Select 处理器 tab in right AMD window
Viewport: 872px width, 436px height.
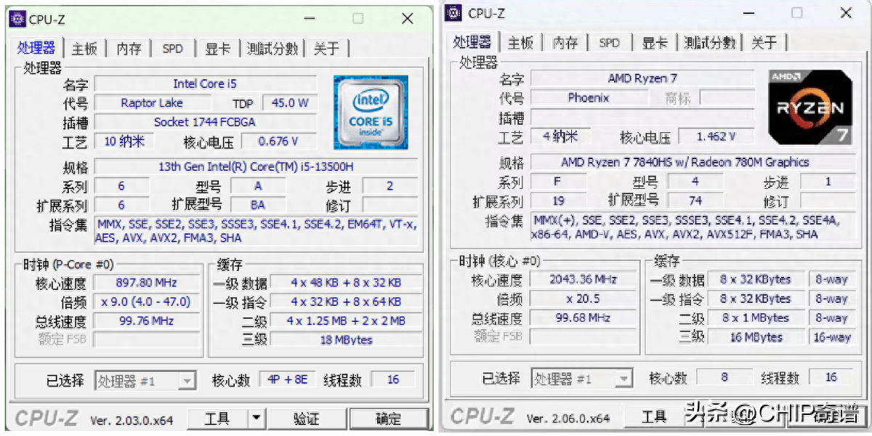[472, 41]
